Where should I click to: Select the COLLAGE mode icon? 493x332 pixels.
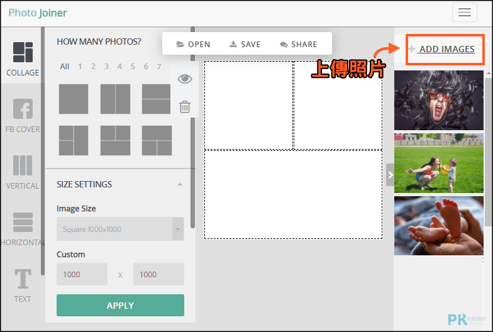23,52
